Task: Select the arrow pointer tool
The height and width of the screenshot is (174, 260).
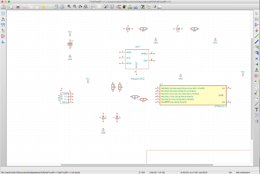Action: 257,13
